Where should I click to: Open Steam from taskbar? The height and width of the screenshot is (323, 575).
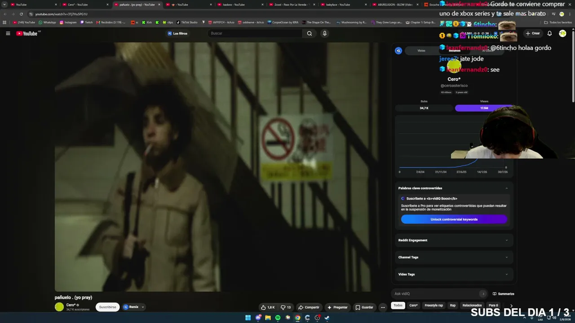tap(327, 318)
